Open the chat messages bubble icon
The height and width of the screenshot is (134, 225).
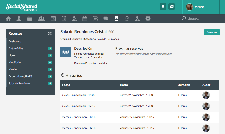(106, 18)
